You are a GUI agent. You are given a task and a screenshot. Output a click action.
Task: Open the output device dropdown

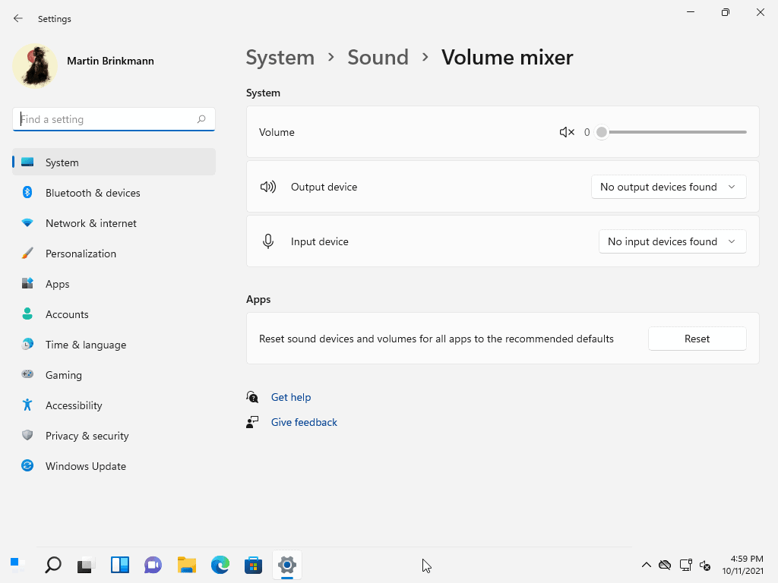tap(668, 186)
